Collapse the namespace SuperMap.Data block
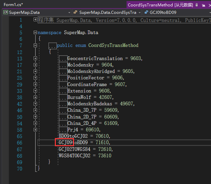 tap(35, 32)
